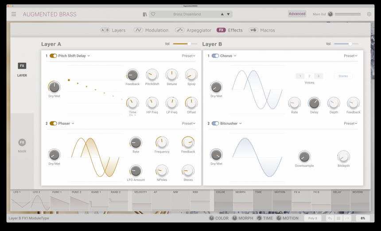Viewport: 381px width, 231px height.
Task: Click the PitchShift knob
Action: click(152, 75)
